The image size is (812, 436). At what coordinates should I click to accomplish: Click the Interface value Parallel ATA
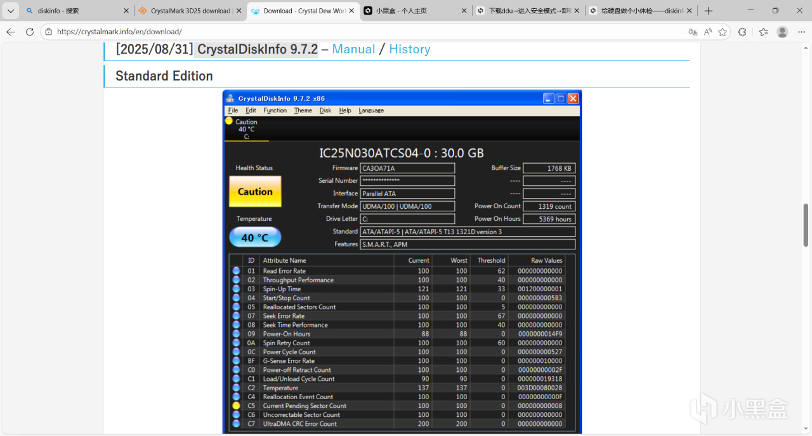click(x=407, y=194)
